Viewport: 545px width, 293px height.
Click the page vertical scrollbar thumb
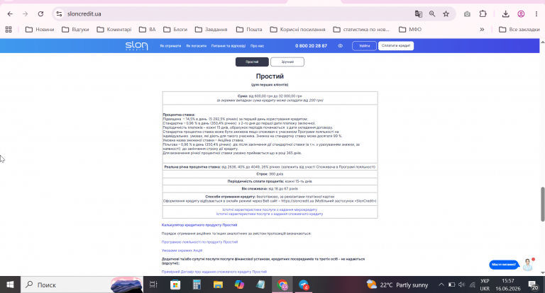(x=542, y=204)
